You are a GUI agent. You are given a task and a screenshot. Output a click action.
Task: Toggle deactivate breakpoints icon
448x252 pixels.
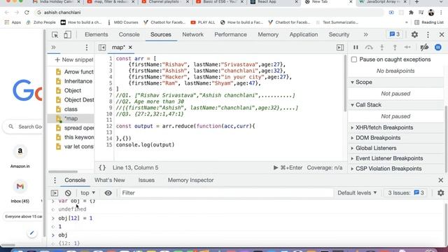click(x=424, y=48)
